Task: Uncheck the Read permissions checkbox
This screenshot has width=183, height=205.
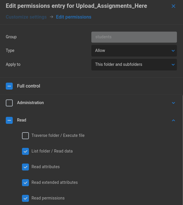Action: point(25,198)
